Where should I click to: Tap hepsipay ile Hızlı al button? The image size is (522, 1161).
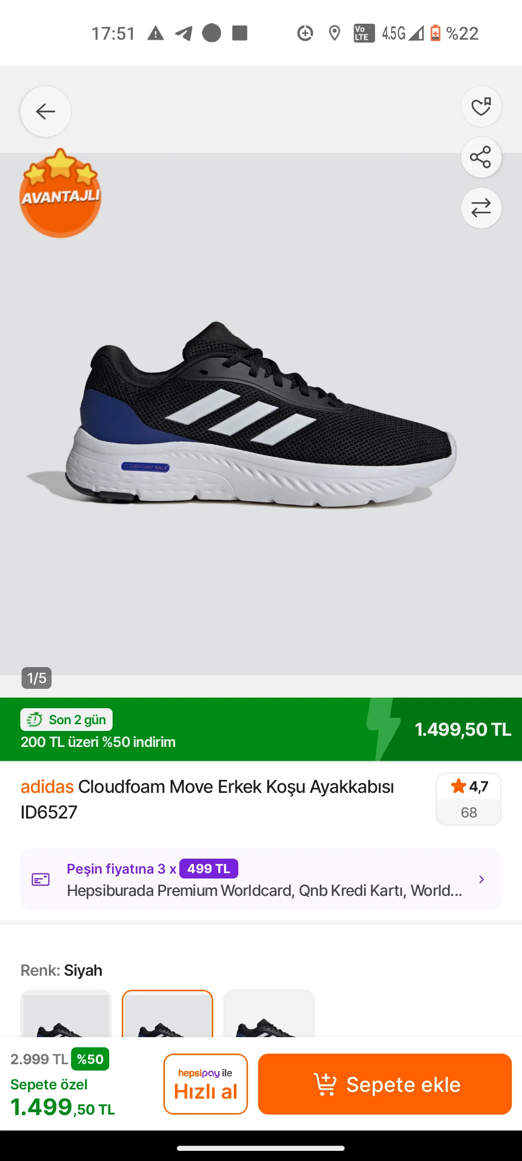205,1084
